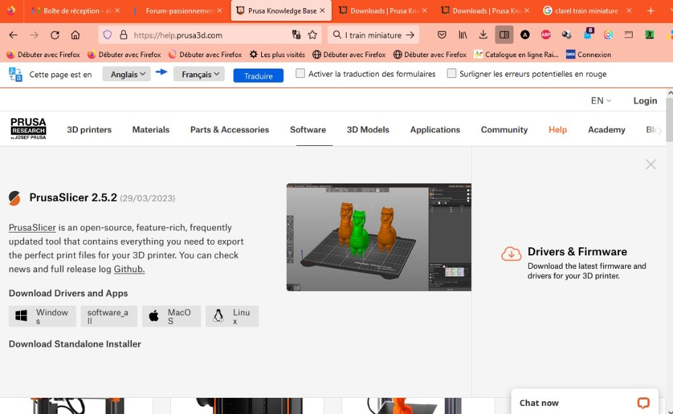The image size is (673, 414).
Task: Go back to the previous page
Action: tap(13, 35)
